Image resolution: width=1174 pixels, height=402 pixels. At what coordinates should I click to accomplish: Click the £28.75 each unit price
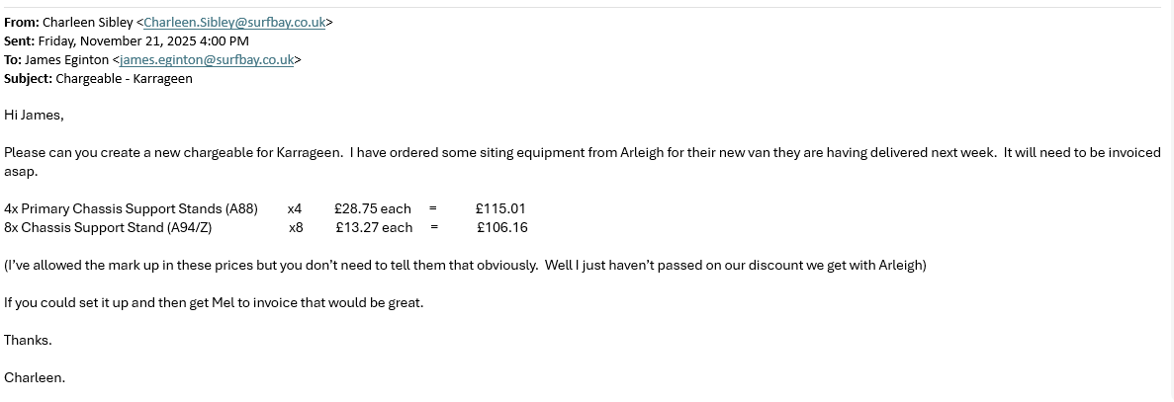(372, 208)
